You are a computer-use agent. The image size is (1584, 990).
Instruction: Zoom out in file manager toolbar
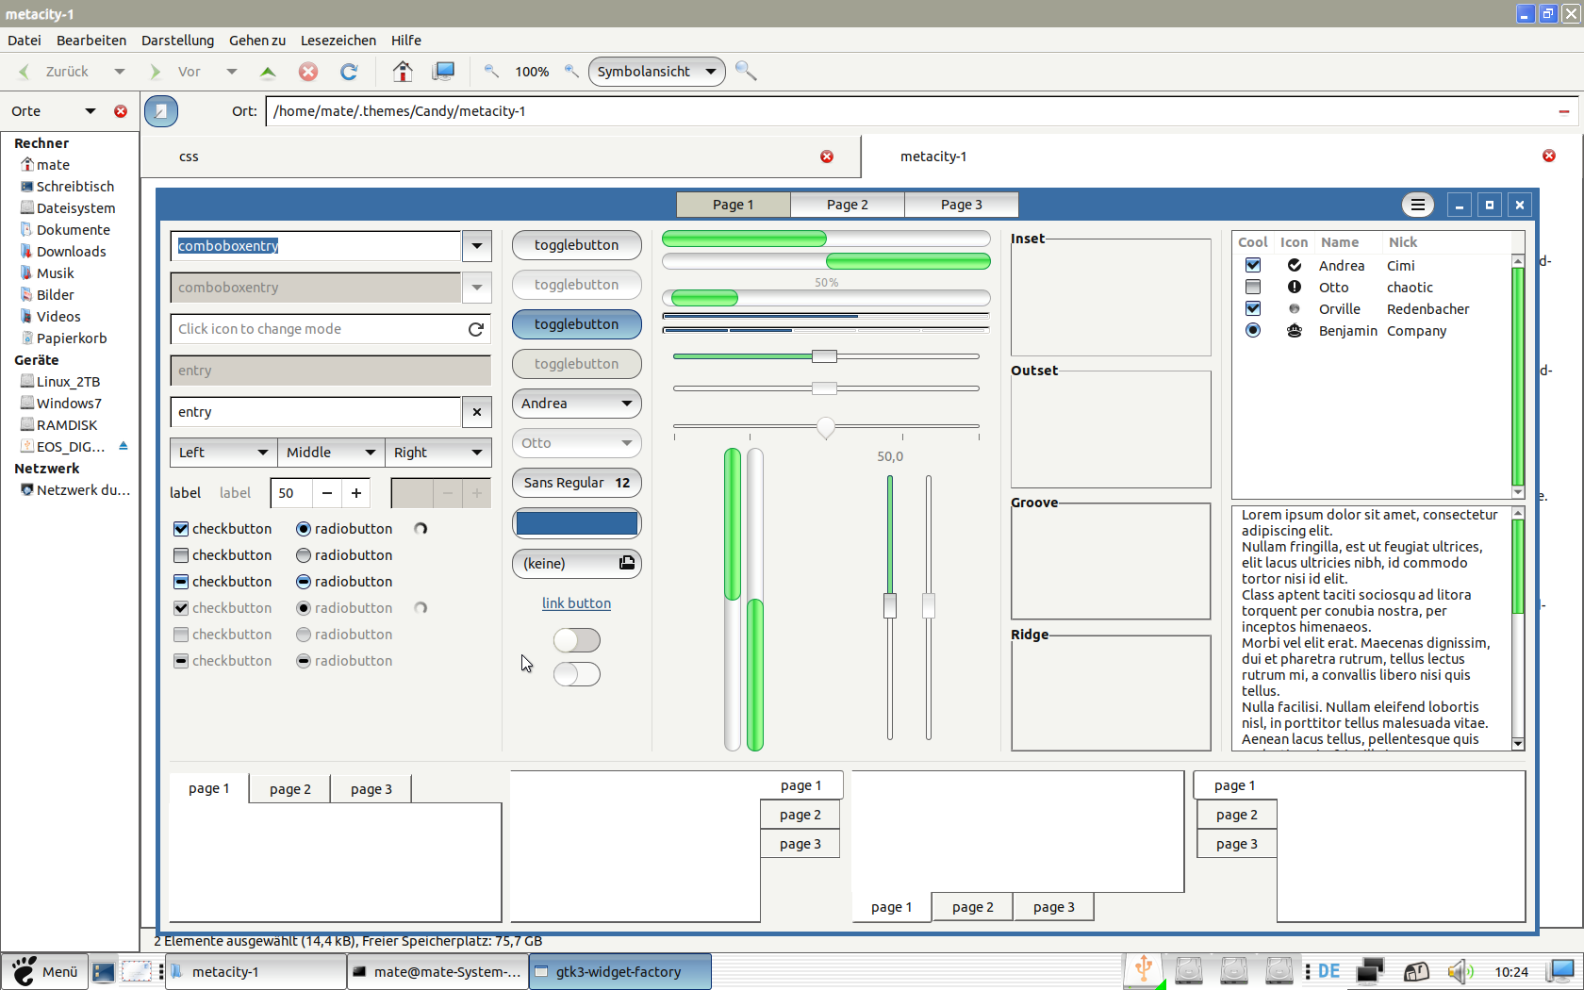(x=491, y=71)
